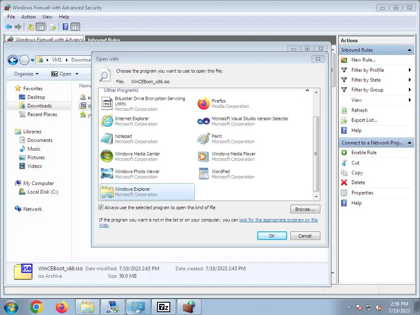This screenshot has height=315, width=420.
Task: Expand the View submenu in Actions
Action: click(410, 100)
